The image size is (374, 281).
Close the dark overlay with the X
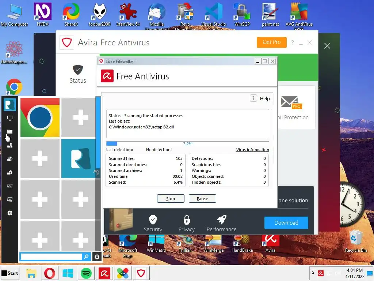tap(327, 46)
